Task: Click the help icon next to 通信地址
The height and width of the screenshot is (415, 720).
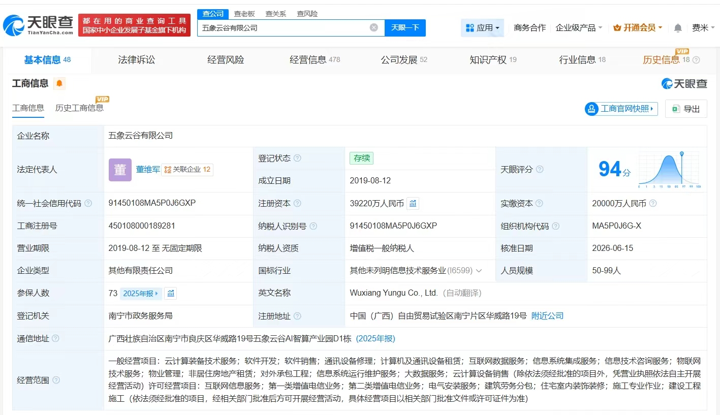Action: tap(55, 338)
